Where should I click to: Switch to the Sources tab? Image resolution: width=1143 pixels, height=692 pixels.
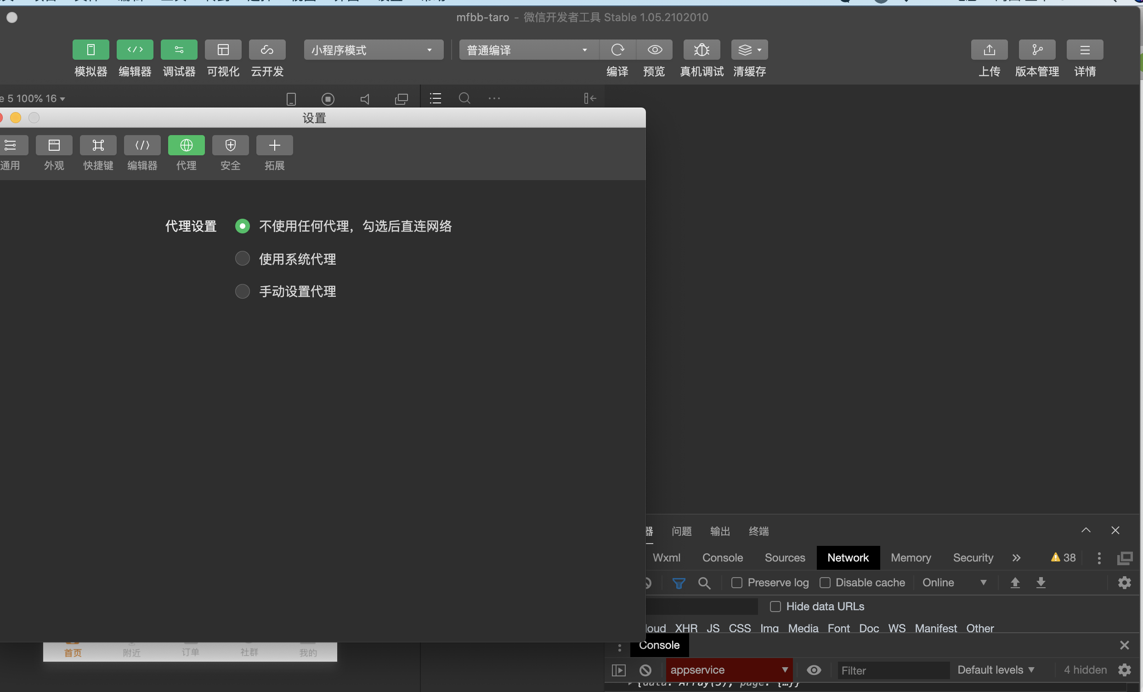click(x=785, y=557)
